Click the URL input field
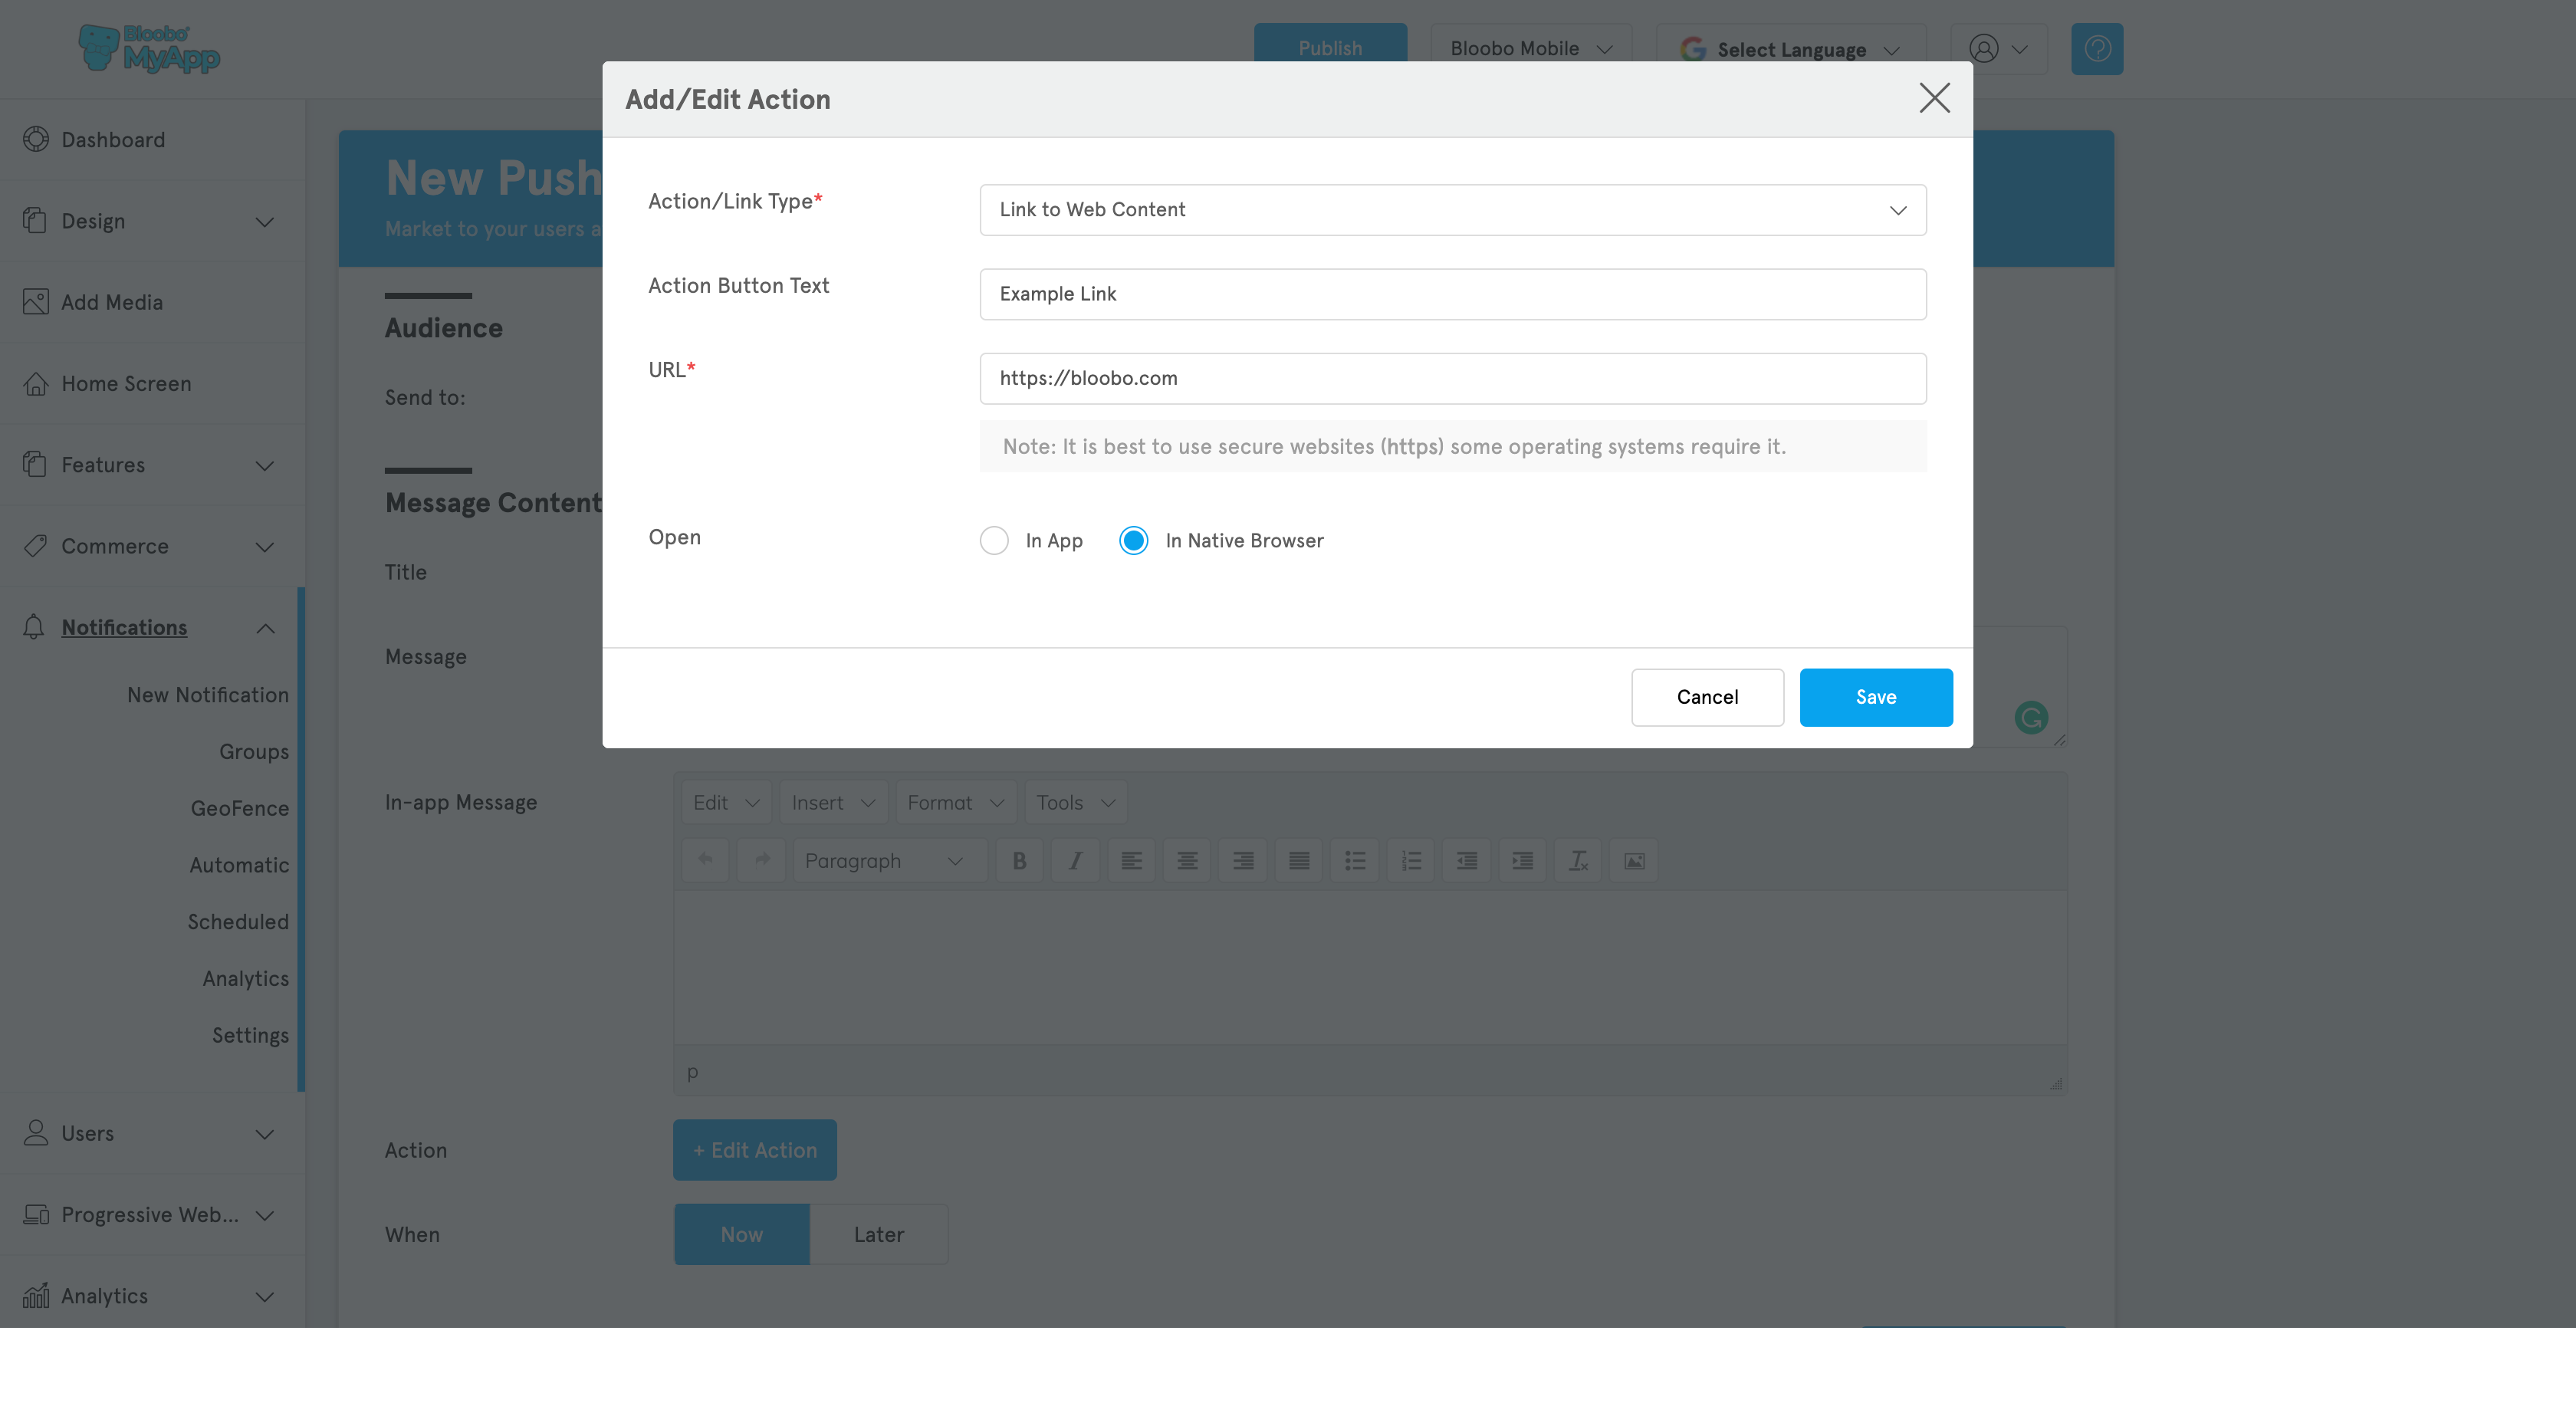The width and height of the screenshot is (2576, 1403). click(x=1452, y=378)
